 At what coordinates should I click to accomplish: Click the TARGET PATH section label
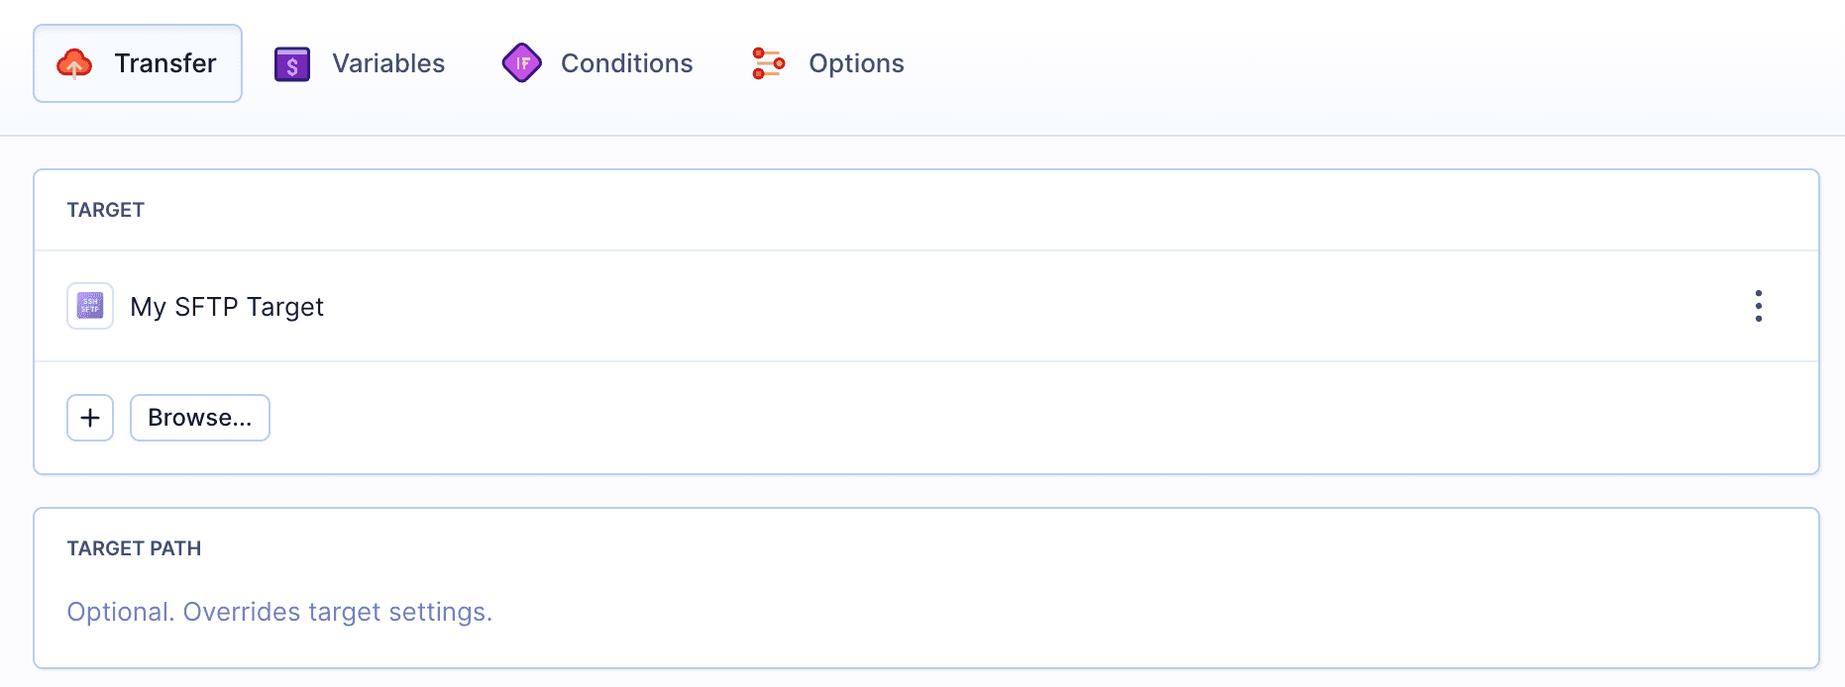click(134, 547)
